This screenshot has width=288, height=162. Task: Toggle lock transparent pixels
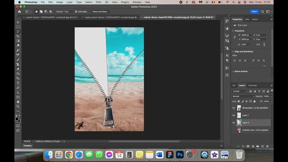(238, 101)
